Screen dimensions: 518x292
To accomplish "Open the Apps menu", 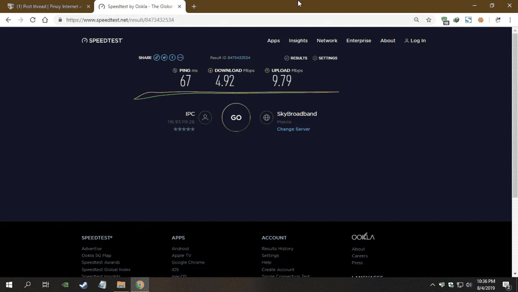I will (274, 40).
